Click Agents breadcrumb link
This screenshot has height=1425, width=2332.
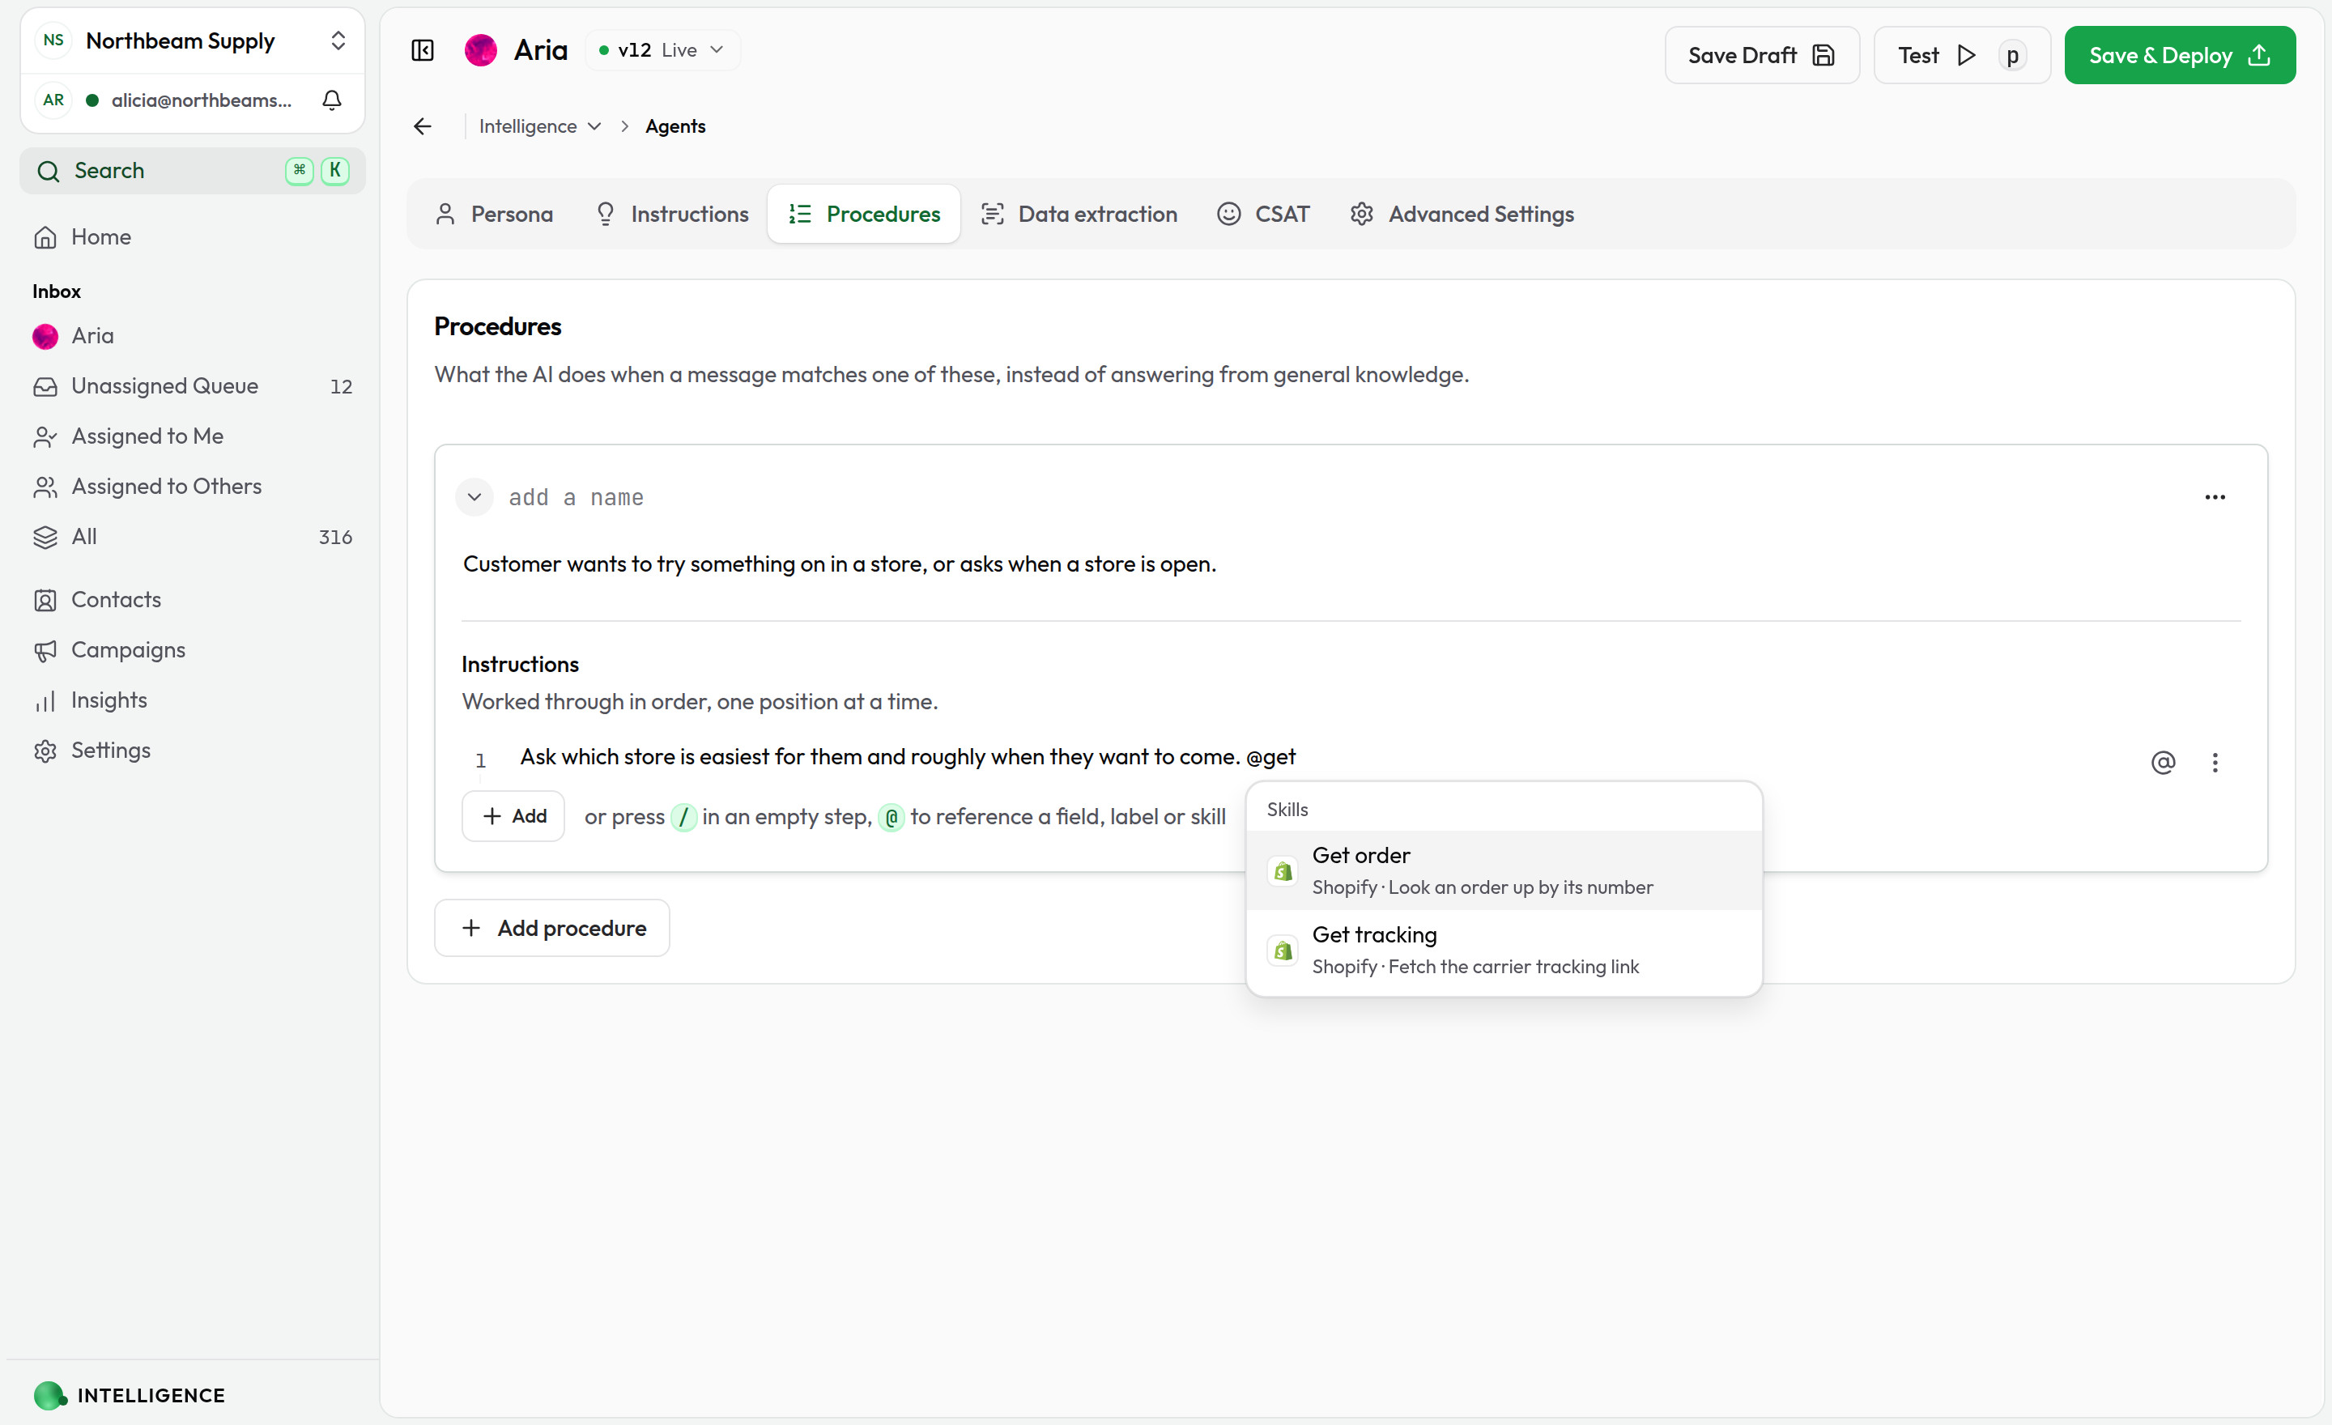point(674,127)
